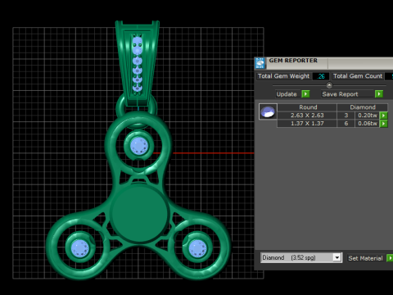Viewport: 393px width, 295px height.
Task: Click the pendant bail with small gems
Action: [x=138, y=63]
